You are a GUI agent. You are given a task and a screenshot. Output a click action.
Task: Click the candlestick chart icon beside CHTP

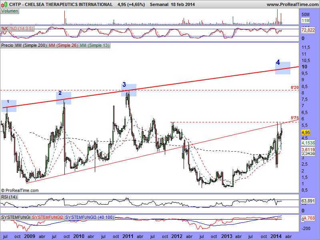coord(4,4)
